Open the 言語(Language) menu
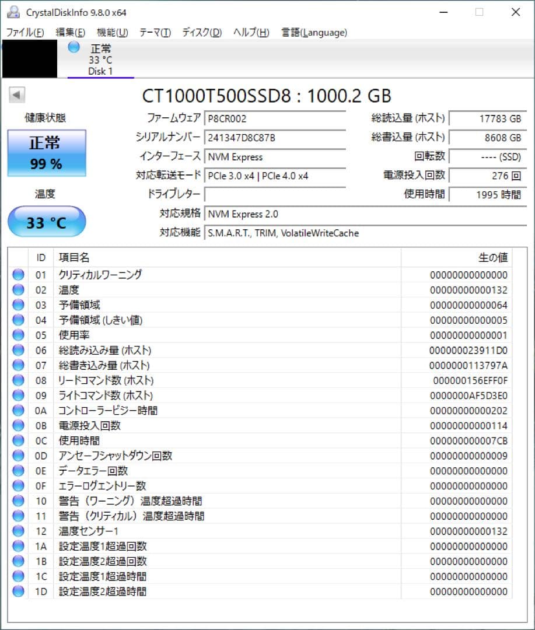Viewport: 535px width, 630px height. [314, 32]
